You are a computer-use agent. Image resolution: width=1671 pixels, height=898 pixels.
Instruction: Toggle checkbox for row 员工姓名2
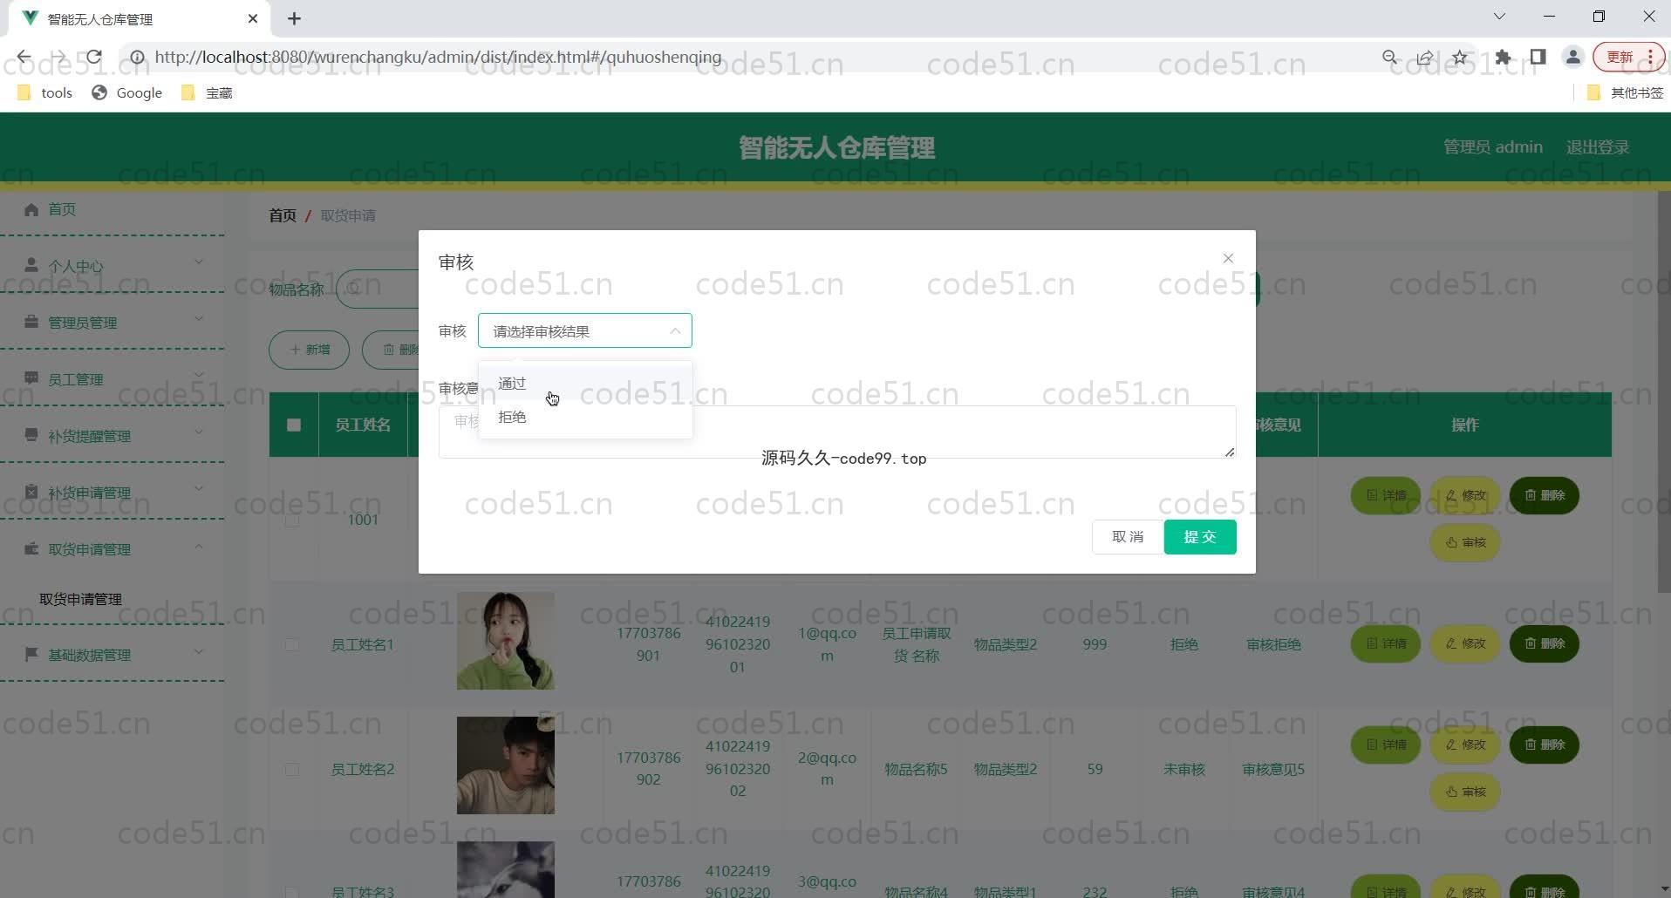(x=292, y=769)
